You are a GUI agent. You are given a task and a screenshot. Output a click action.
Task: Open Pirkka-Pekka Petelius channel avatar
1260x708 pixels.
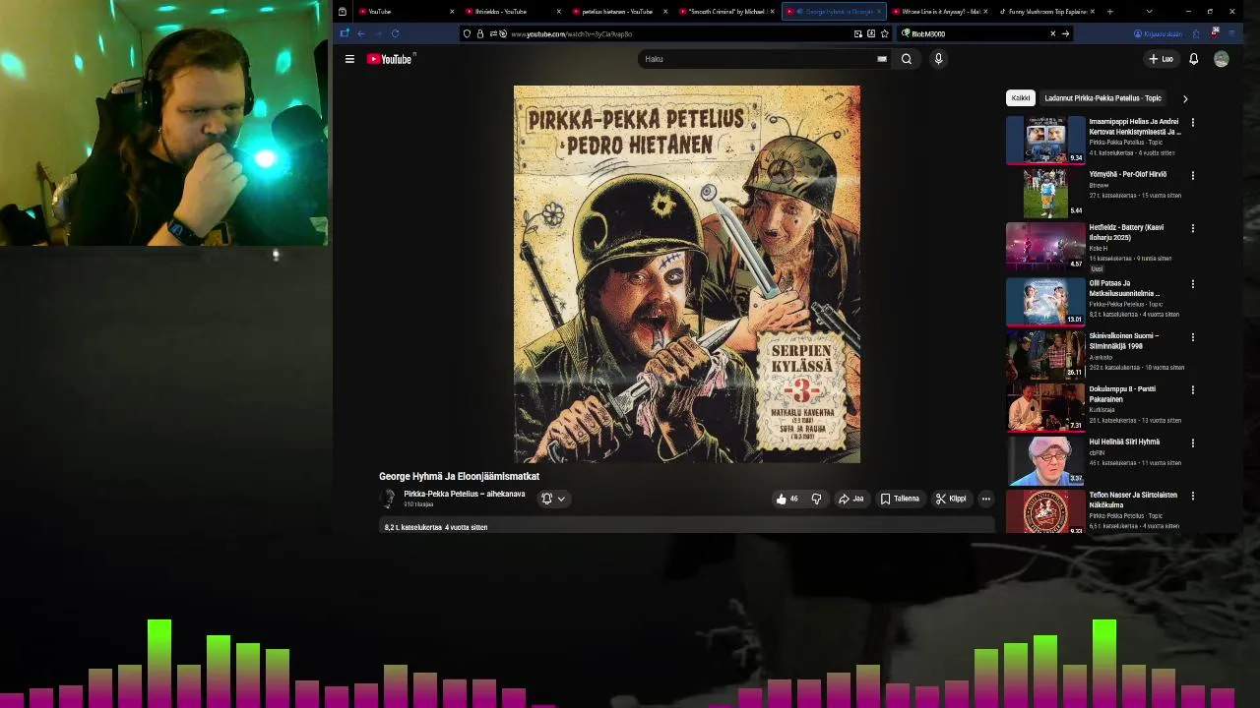coord(389,499)
